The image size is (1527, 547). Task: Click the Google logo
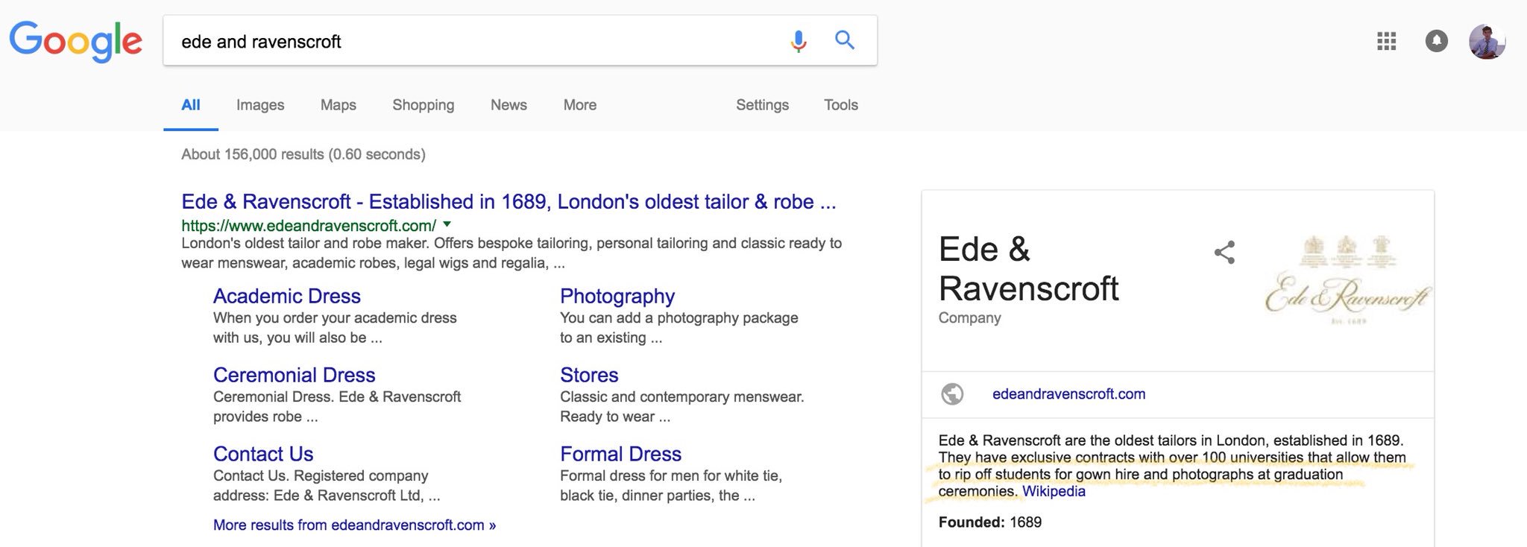click(x=75, y=41)
